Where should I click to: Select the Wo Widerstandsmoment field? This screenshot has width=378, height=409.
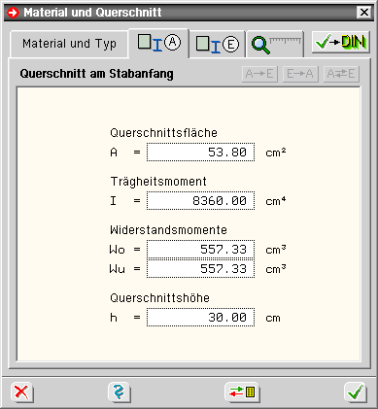[200, 249]
